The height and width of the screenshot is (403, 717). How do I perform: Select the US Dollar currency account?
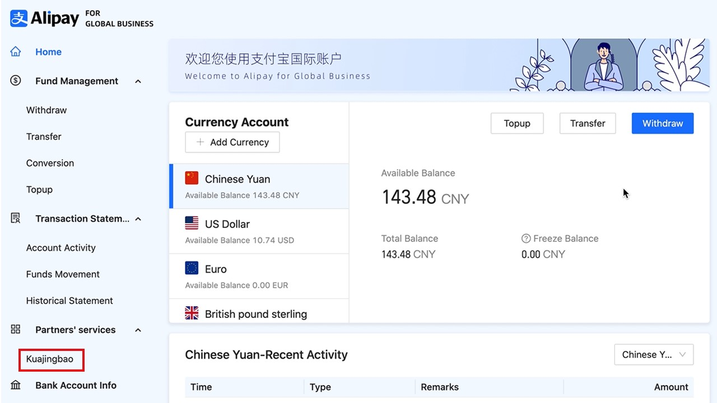pyautogui.click(x=259, y=231)
